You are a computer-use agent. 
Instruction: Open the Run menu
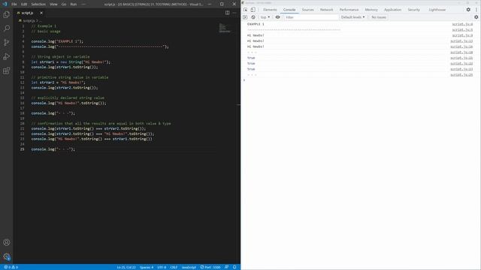tap(74, 4)
